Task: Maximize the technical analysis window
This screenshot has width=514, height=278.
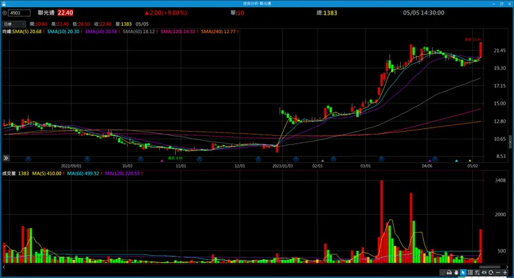Action: click(501, 3)
